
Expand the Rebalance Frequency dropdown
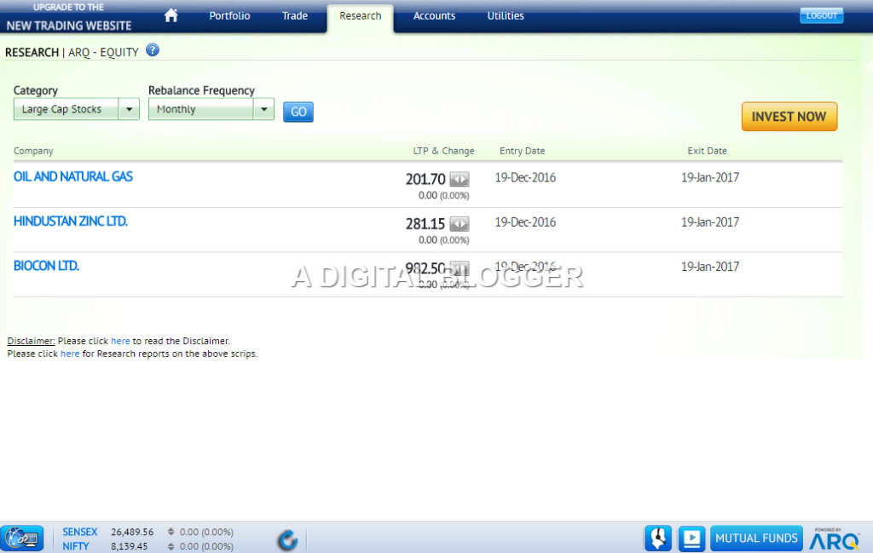pos(263,109)
